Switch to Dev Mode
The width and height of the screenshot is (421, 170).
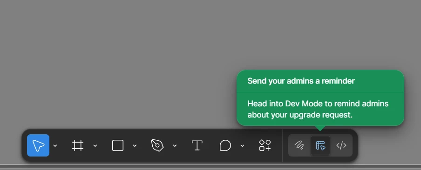341,145
